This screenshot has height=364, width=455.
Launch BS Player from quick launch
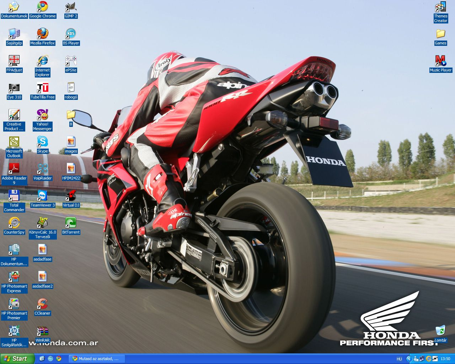point(50,359)
